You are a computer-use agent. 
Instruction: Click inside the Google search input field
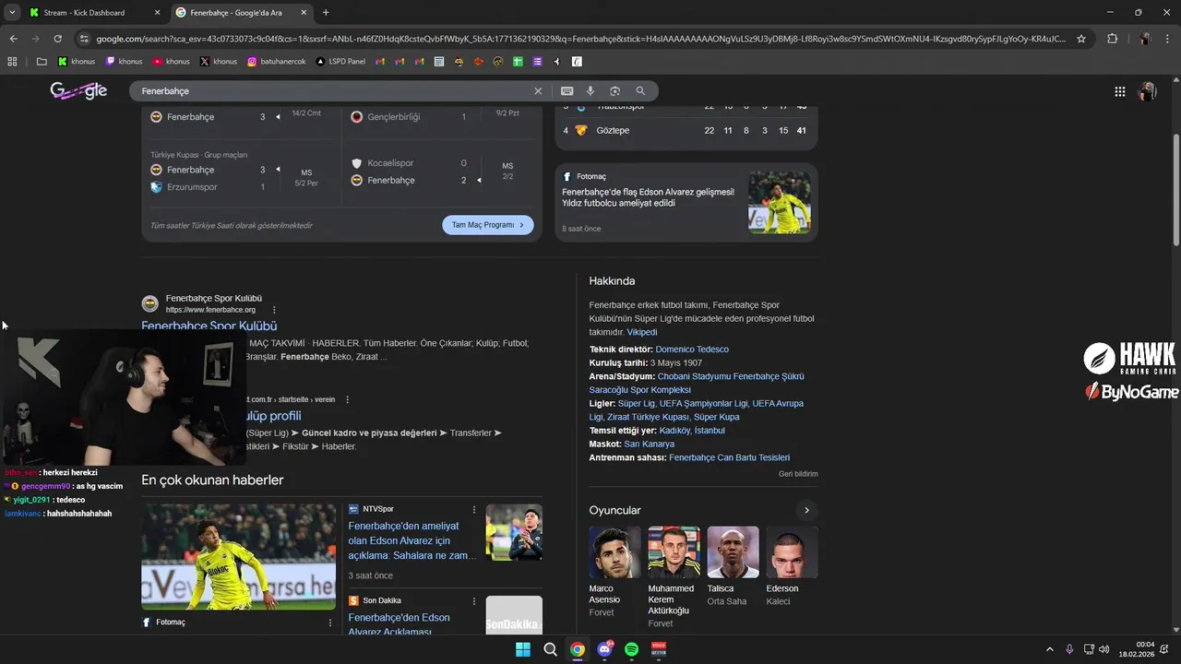tap(332, 91)
